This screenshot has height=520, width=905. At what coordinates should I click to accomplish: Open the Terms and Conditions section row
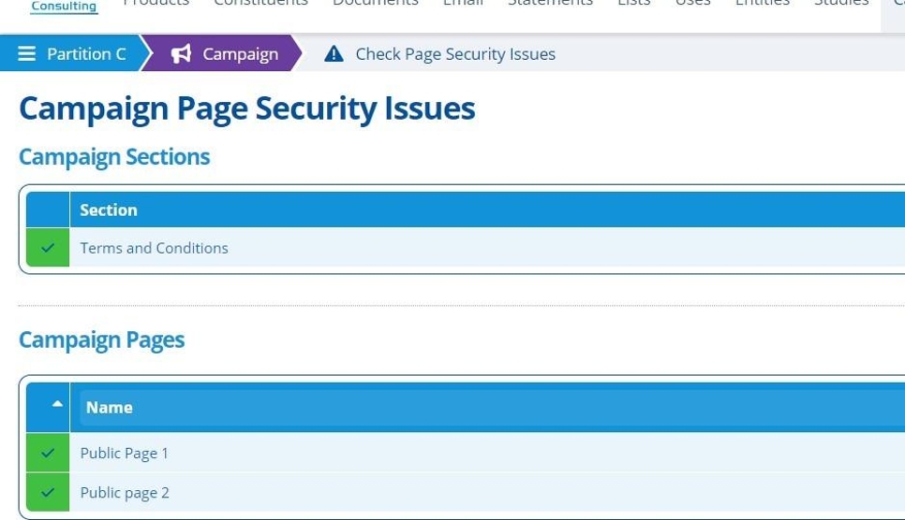coord(155,248)
